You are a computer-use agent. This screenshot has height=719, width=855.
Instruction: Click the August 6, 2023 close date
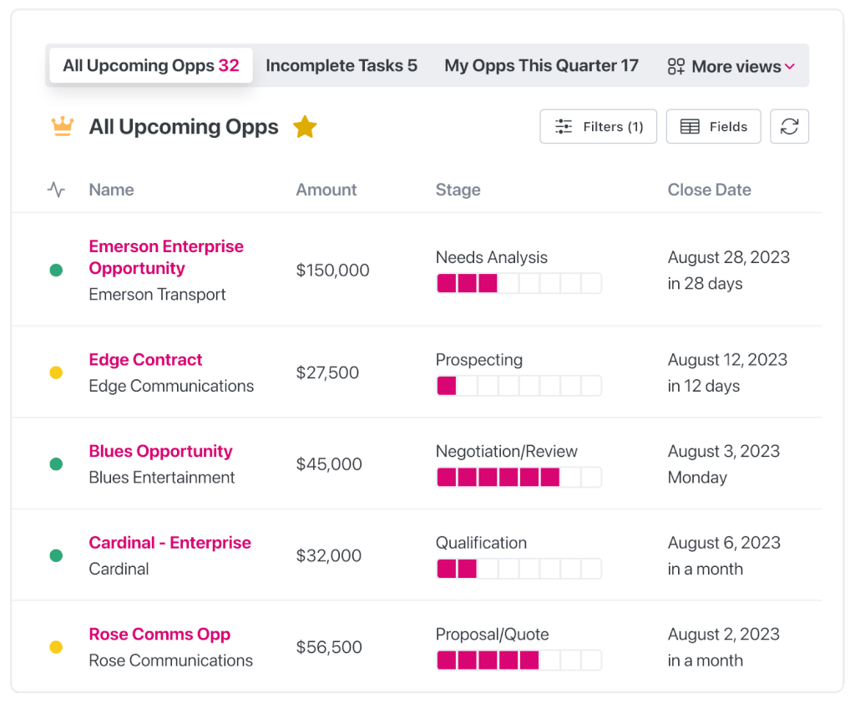724,544
